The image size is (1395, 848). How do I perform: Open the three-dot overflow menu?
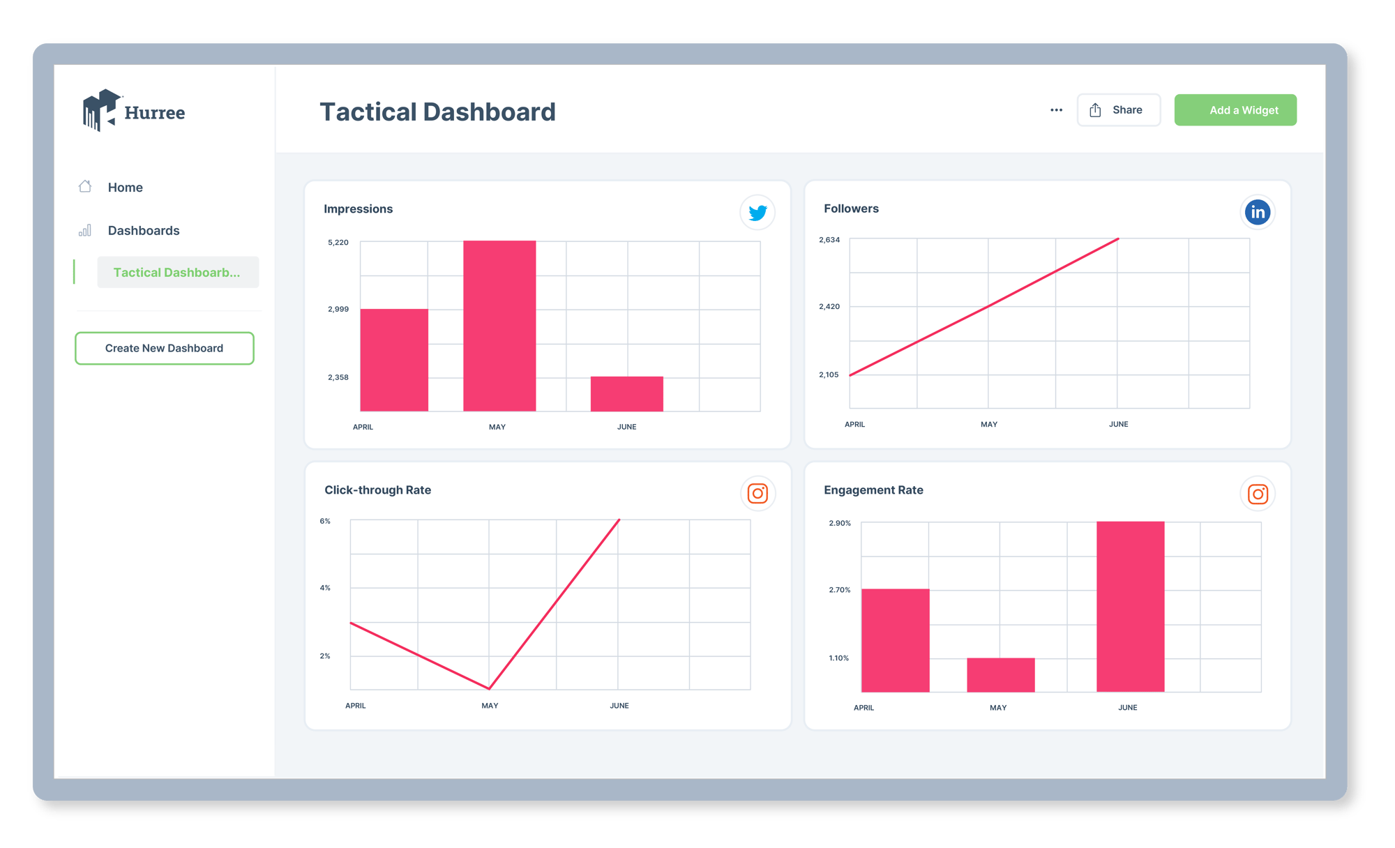click(1056, 109)
